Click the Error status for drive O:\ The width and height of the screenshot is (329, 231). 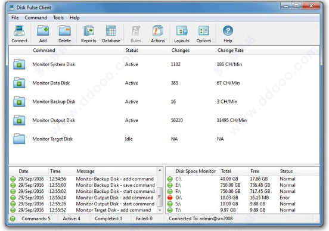[x=284, y=198]
